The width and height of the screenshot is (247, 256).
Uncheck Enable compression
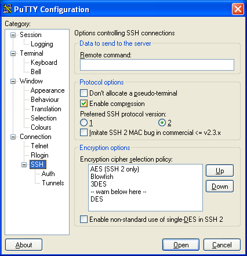click(83, 104)
